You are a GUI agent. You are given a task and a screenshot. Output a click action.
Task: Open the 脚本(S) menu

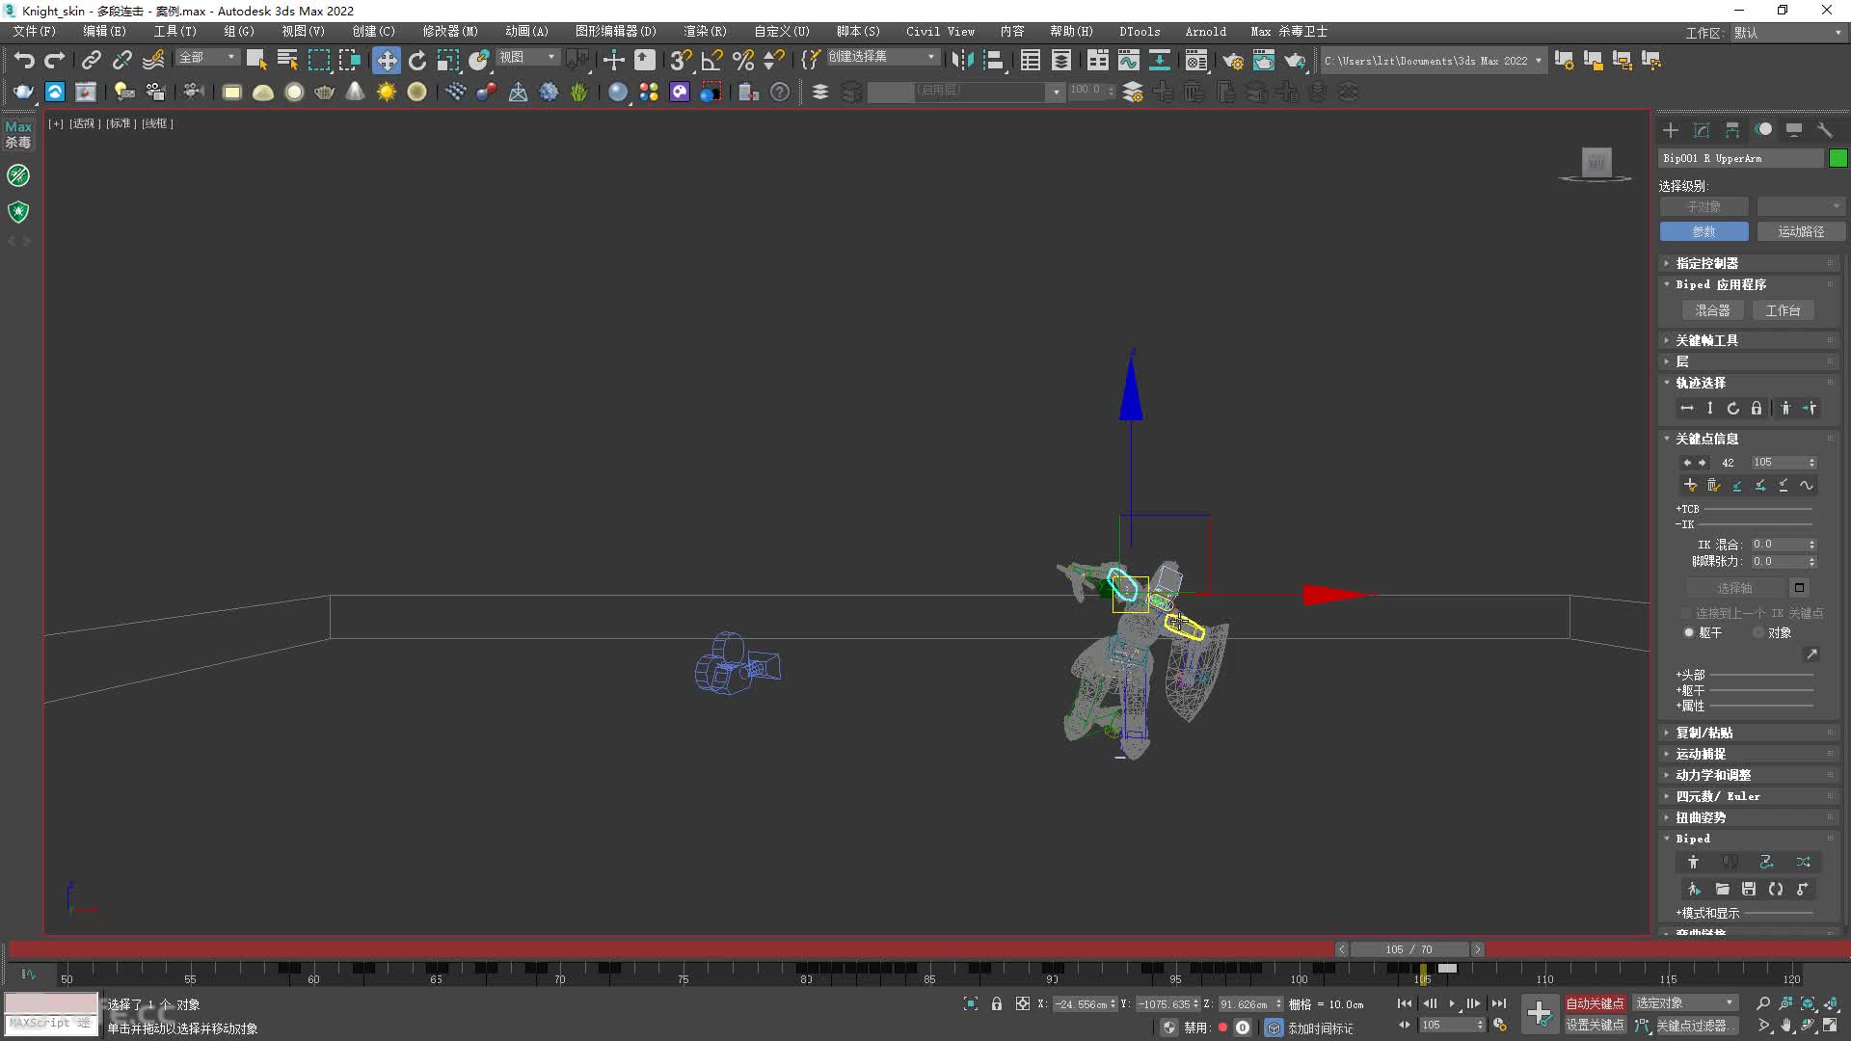click(858, 32)
